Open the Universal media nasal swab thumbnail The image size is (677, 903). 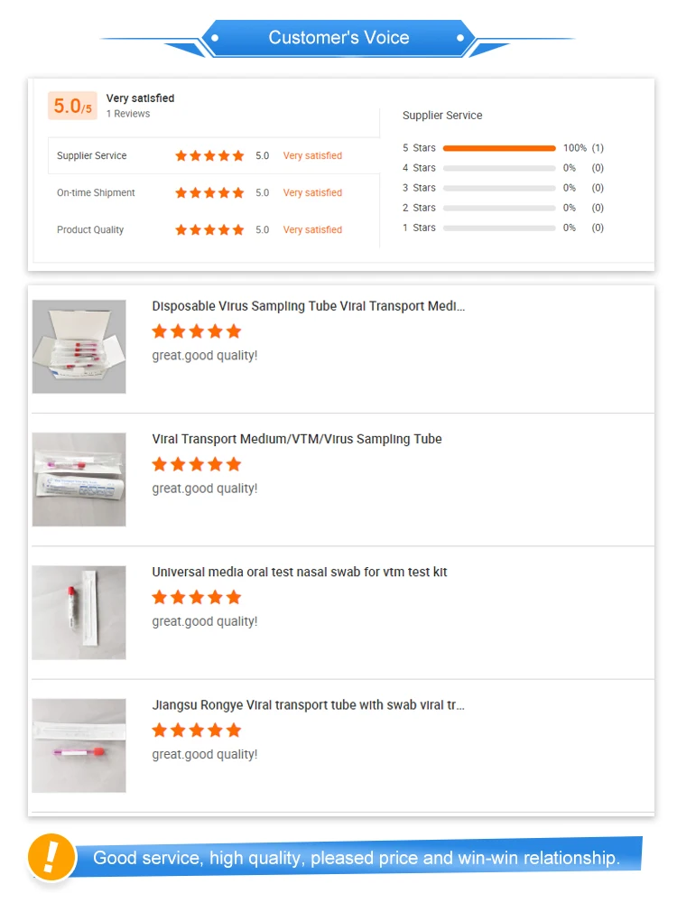click(x=79, y=612)
